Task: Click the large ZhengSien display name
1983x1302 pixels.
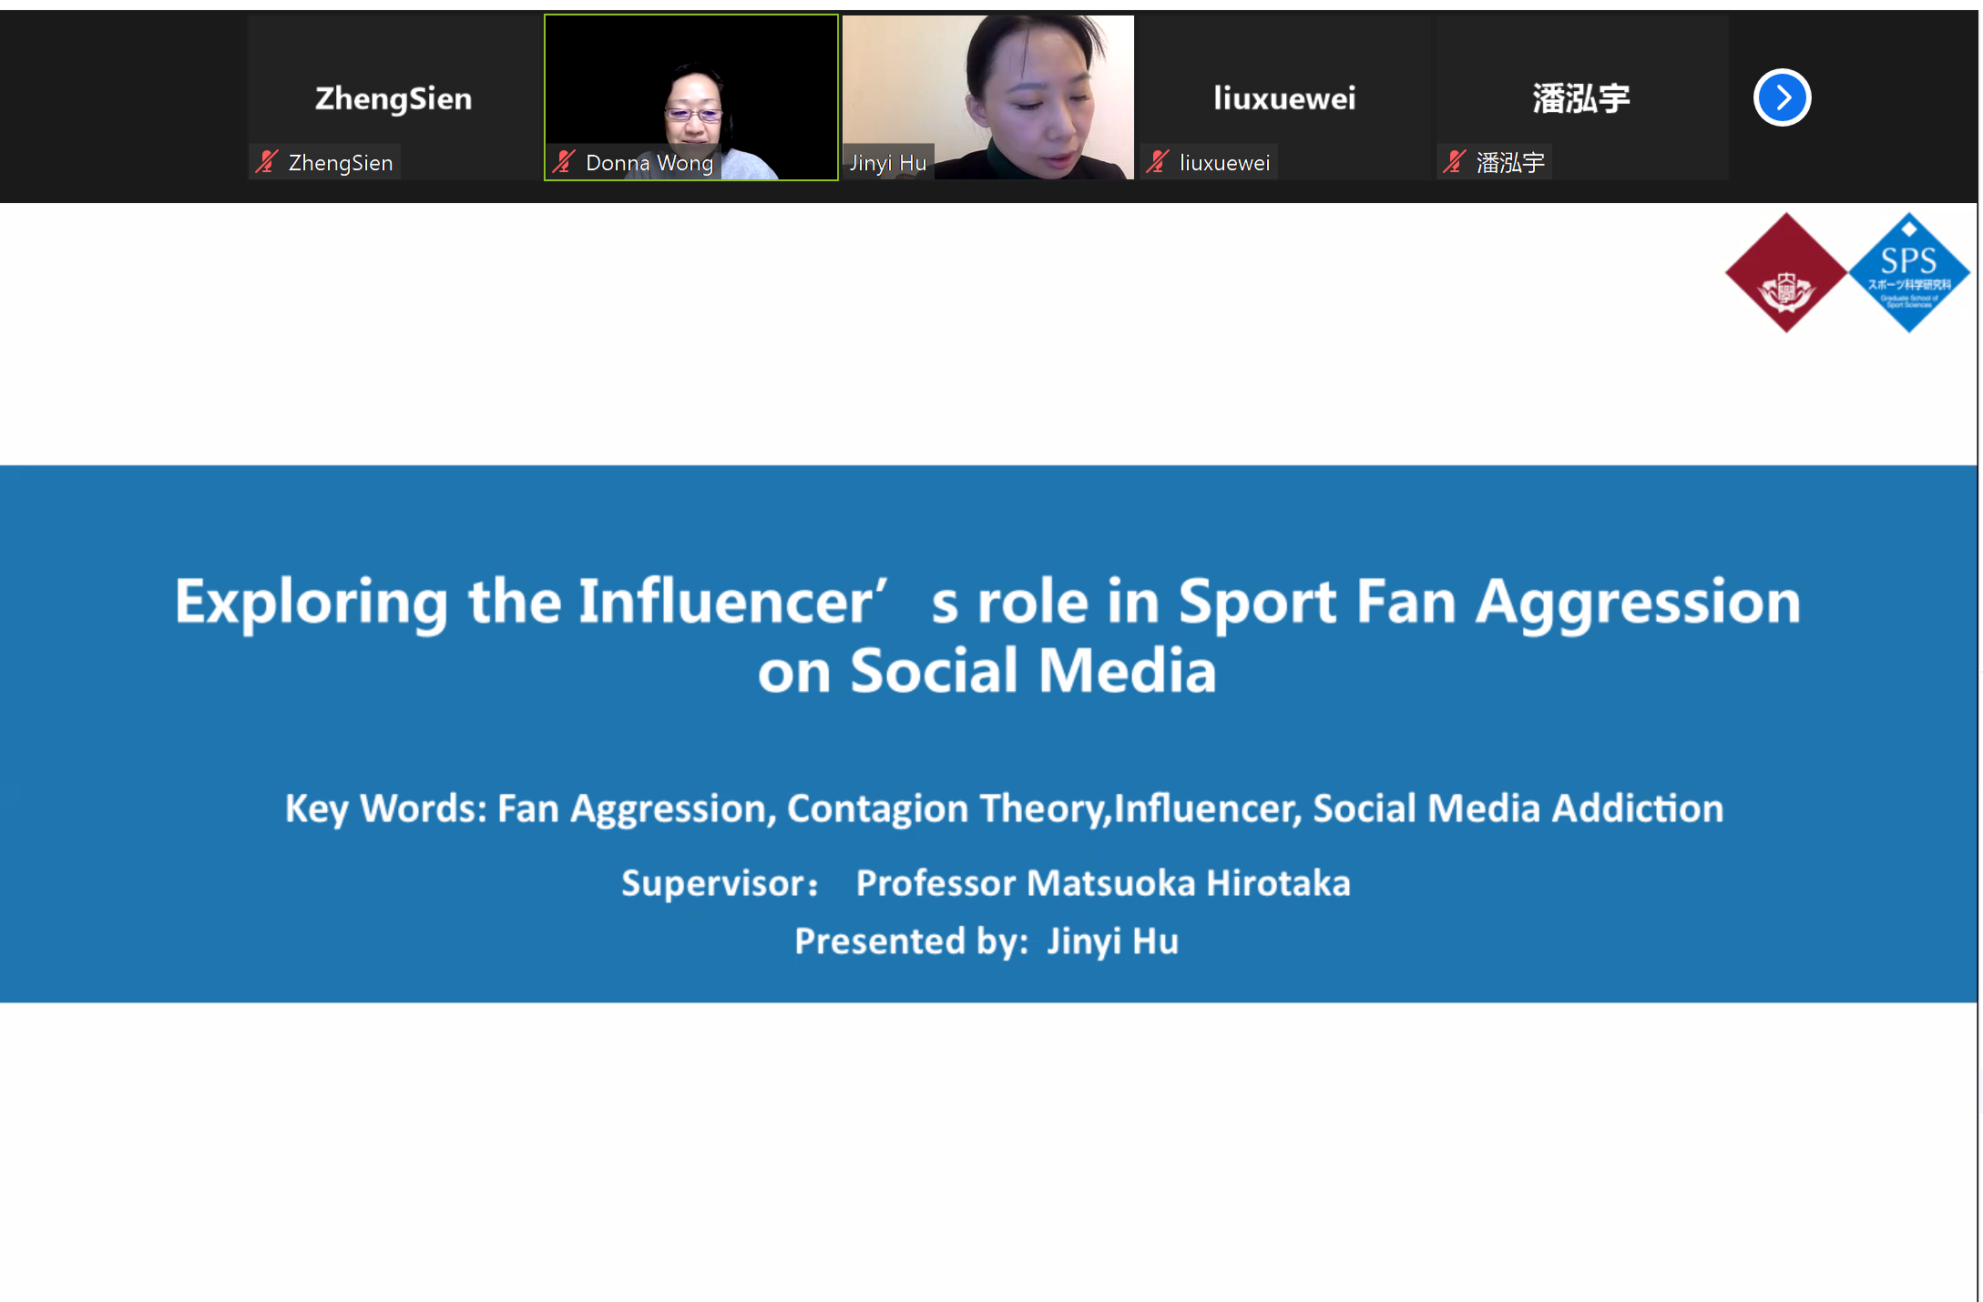Action: coord(394,98)
